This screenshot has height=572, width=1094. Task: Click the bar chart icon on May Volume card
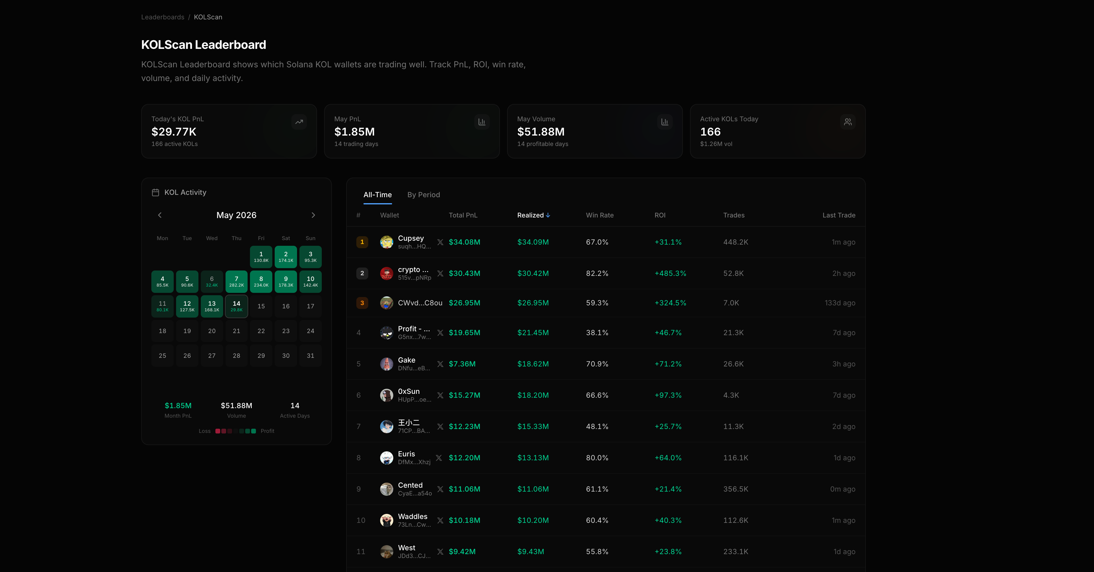pos(665,122)
